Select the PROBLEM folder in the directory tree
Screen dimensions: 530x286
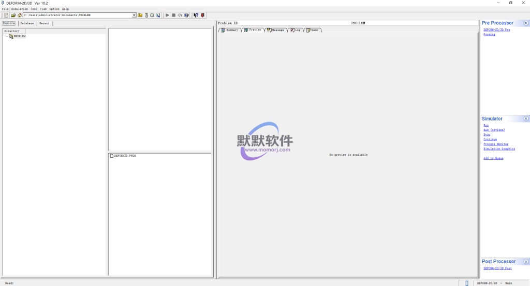click(x=19, y=36)
